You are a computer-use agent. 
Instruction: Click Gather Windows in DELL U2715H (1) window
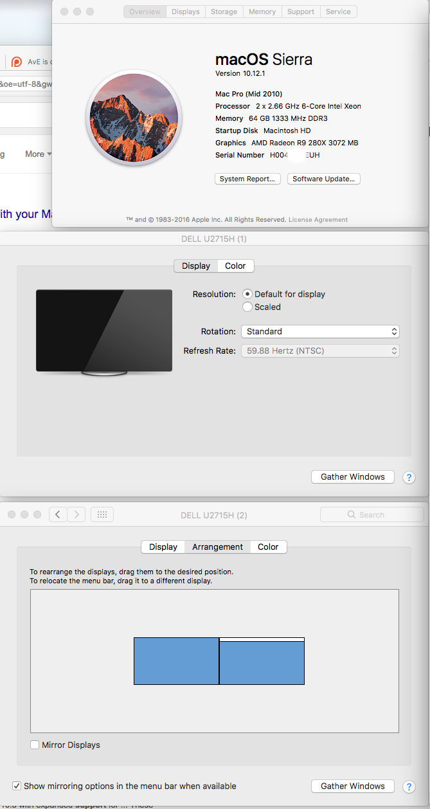(x=353, y=477)
